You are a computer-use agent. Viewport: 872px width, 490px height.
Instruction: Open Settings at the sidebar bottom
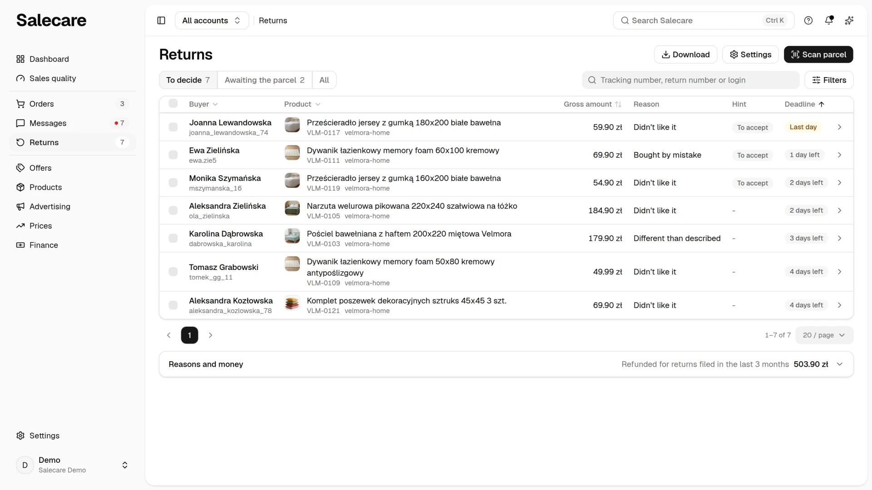point(73,436)
